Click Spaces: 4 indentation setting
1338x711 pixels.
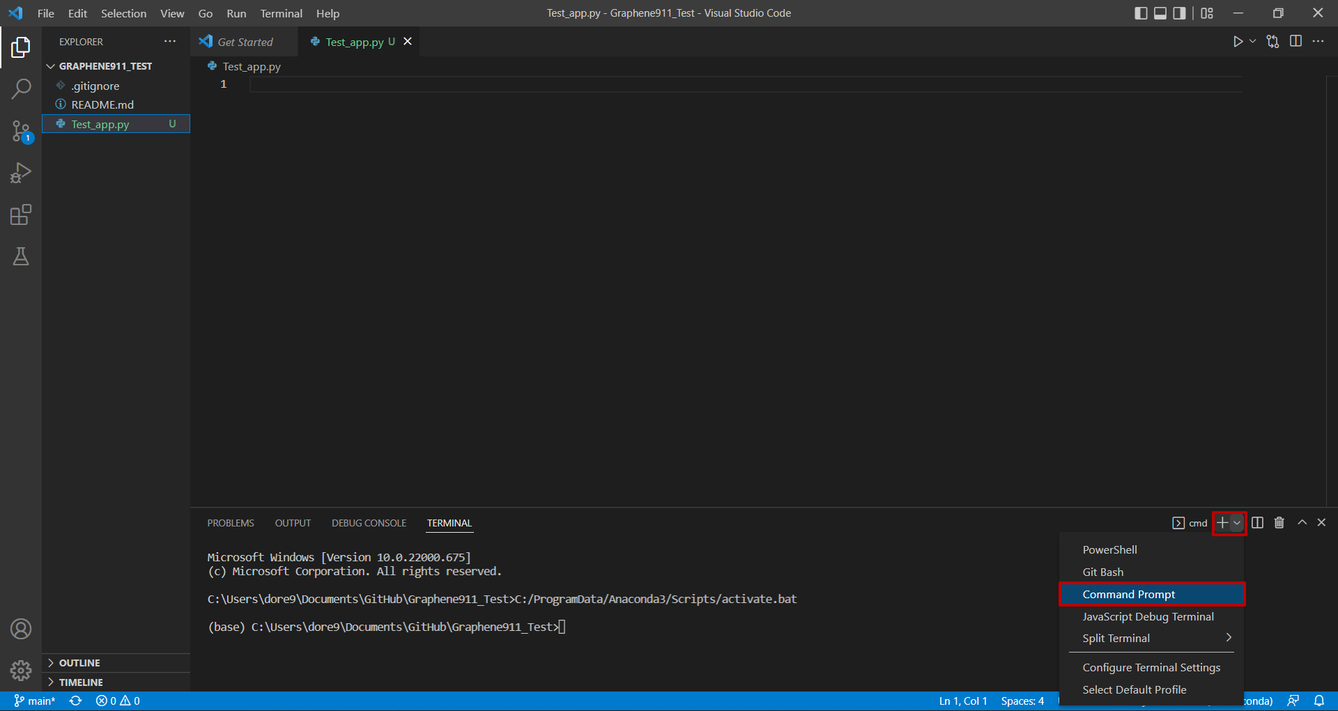(x=1022, y=701)
